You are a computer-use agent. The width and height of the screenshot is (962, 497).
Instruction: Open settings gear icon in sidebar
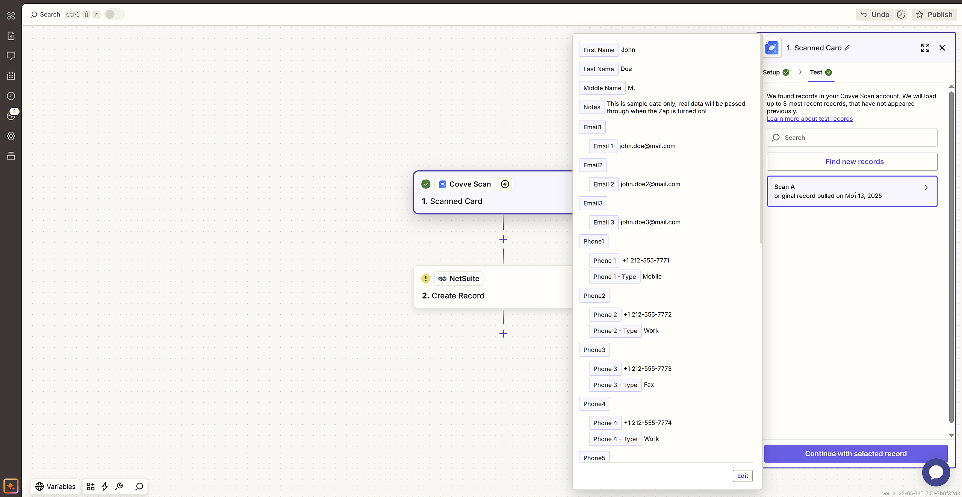(x=11, y=136)
